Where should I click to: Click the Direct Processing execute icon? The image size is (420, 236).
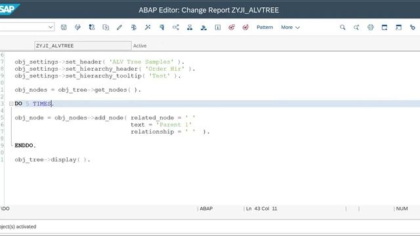pos(162,28)
